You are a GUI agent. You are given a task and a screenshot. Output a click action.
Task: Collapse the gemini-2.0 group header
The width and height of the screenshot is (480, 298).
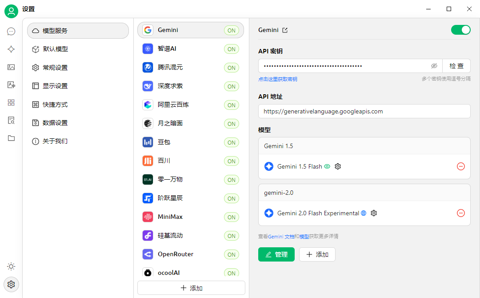[x=364, y=193]
